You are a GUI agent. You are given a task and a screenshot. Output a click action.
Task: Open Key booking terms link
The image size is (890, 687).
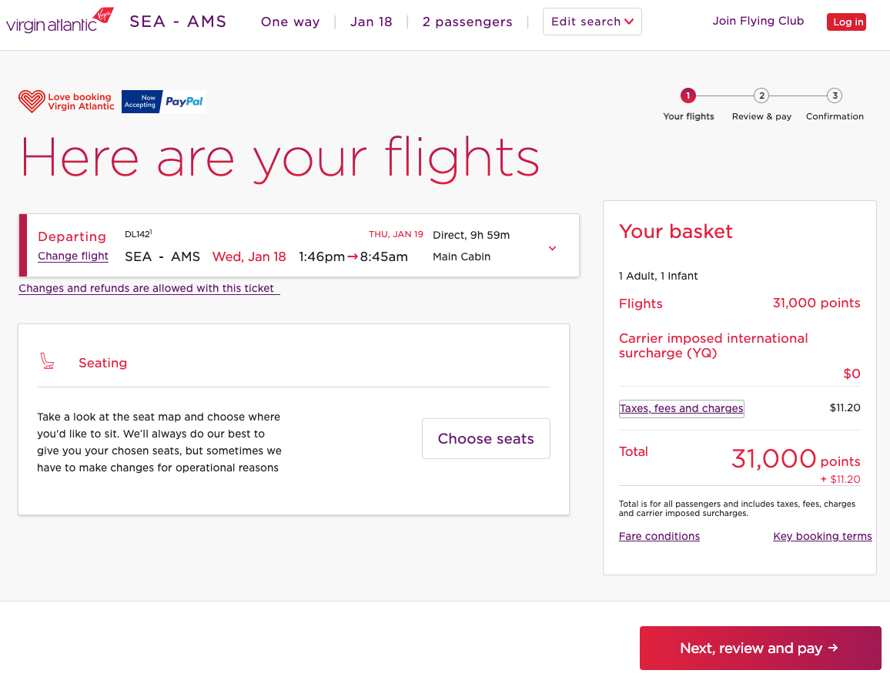[822, 536]
